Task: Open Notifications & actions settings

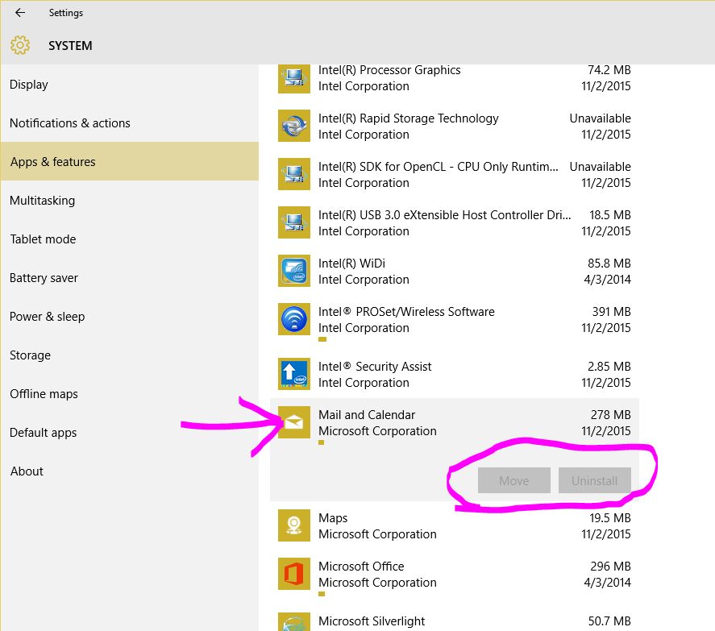Action: click(x=130, y=123)
